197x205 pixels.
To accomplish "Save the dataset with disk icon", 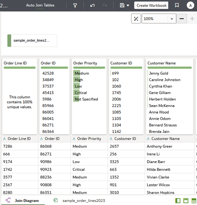I will (122, 5).
